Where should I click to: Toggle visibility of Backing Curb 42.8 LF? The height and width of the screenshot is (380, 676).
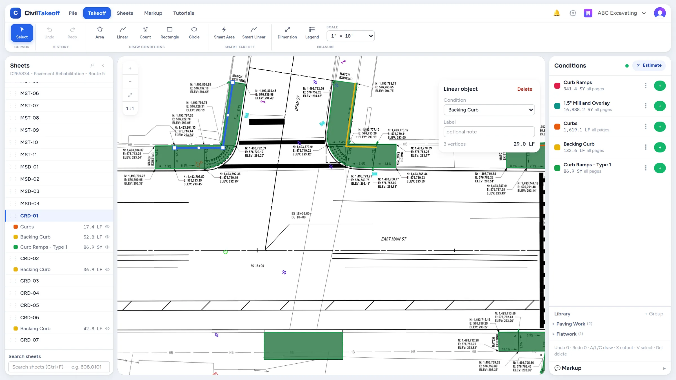coord(107,328)
